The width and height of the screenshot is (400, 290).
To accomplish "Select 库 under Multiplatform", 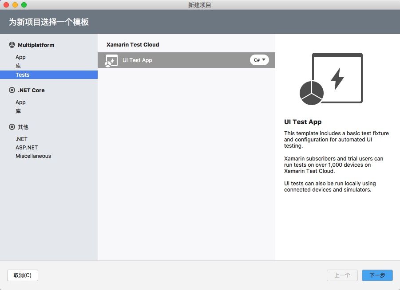I will [x=18, y=66].
